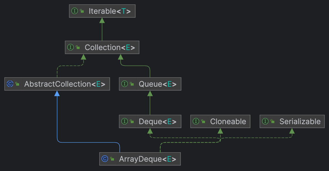The image size is (329, 171).
Task: Click the public visibility icon on Serializable
Action: tap(273, 122)
